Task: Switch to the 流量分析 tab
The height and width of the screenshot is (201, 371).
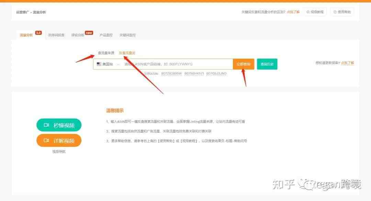Action: (26, 35)
